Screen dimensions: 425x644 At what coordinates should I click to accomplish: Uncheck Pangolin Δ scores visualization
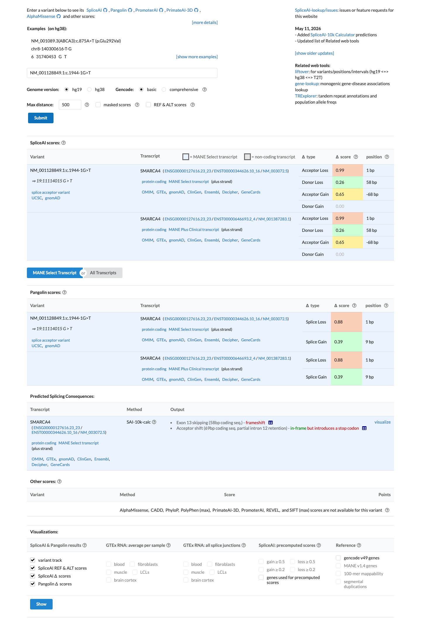pyautogui.click(x=33, y=584)
